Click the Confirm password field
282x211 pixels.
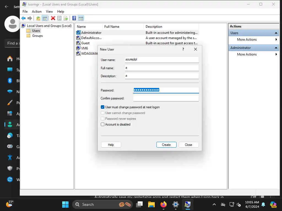pos(166,98)
